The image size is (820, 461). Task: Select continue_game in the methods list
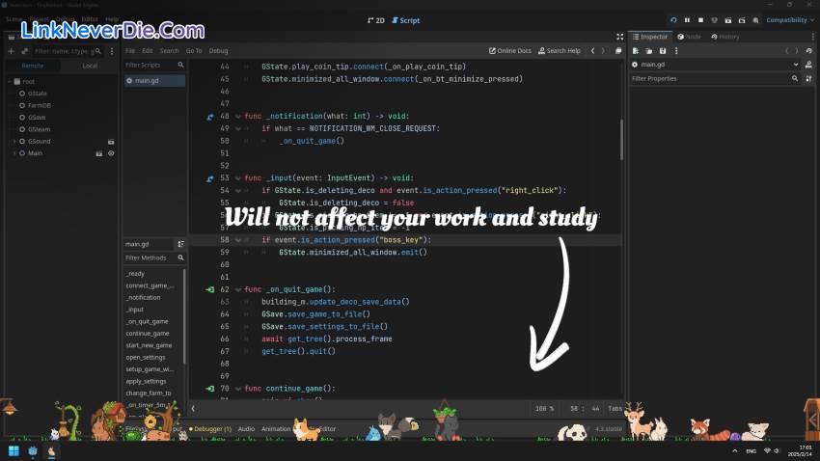[148, 333]
